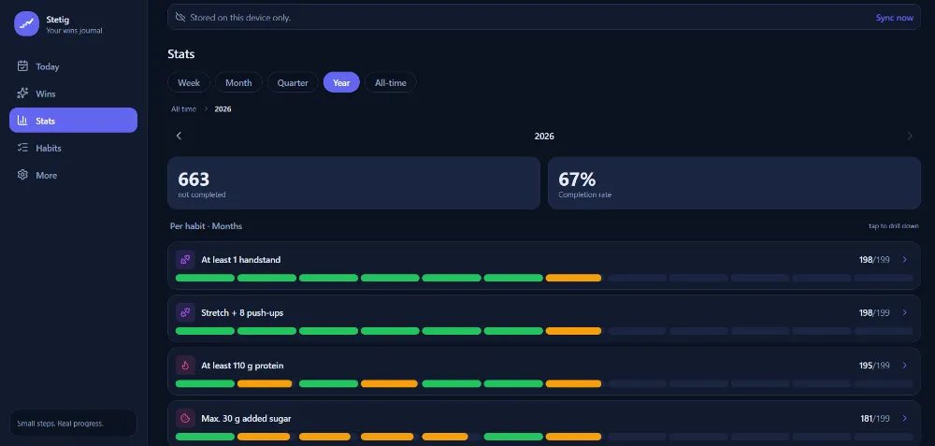Expand Max. 30 g added sugar chevron
This screenshot has width=935, height=446.
[x=904, y=419]
